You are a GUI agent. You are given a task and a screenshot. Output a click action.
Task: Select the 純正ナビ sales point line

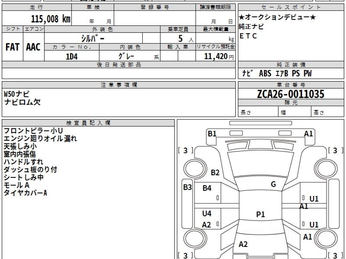click(251, 27)
